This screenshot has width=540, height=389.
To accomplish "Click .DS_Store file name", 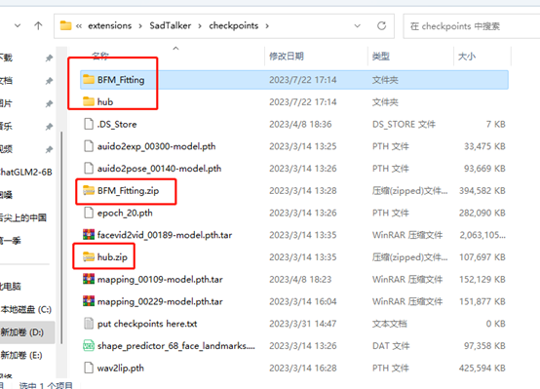I will [117, 125].
